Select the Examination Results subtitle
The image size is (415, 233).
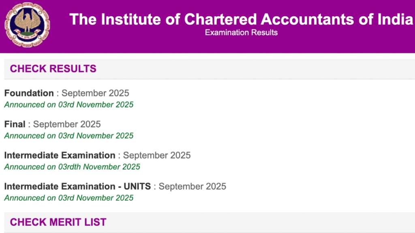click(x=241, y=33)
